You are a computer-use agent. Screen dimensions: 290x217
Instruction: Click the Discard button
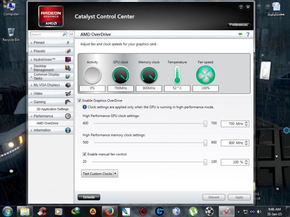214,197
